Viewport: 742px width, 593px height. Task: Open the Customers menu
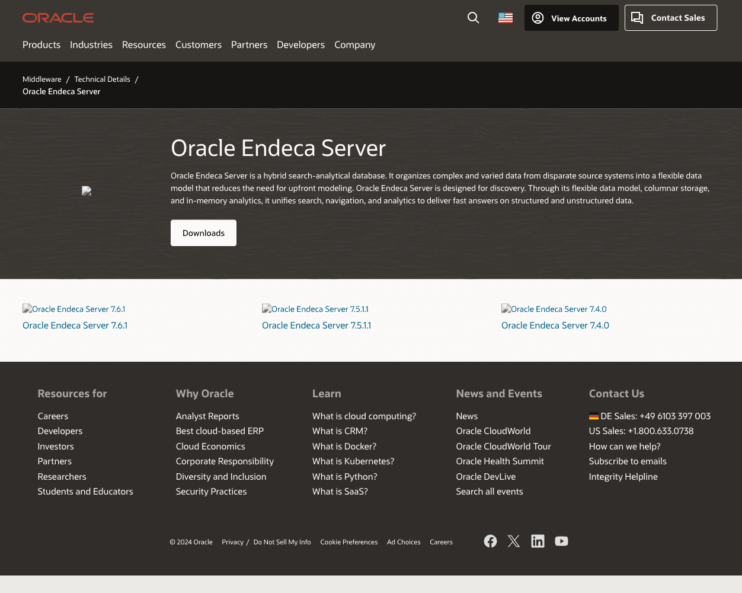click(x=199, y=44)
